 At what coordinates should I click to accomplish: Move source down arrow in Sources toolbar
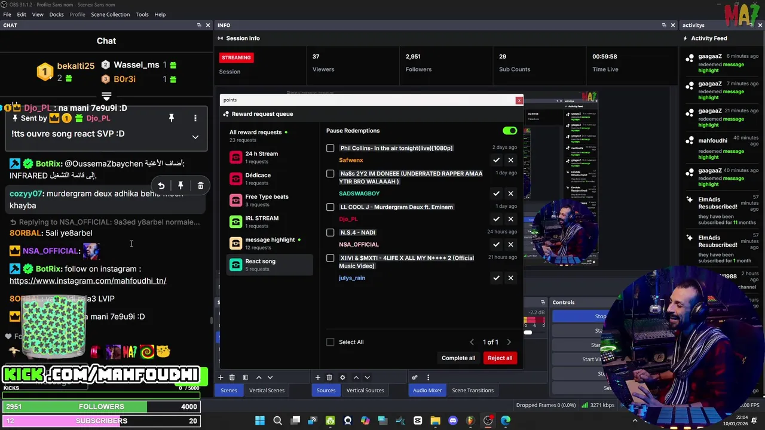[367, 377]
